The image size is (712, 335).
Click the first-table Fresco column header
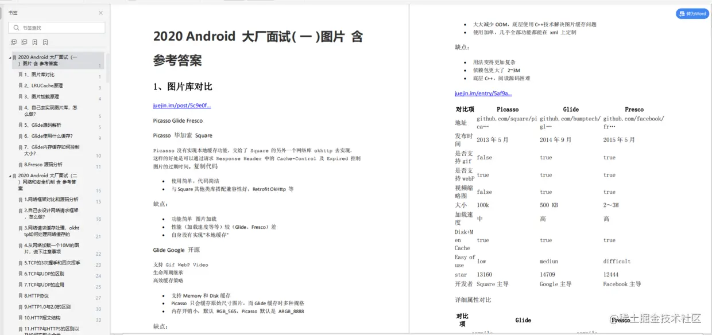pos(634,109)
